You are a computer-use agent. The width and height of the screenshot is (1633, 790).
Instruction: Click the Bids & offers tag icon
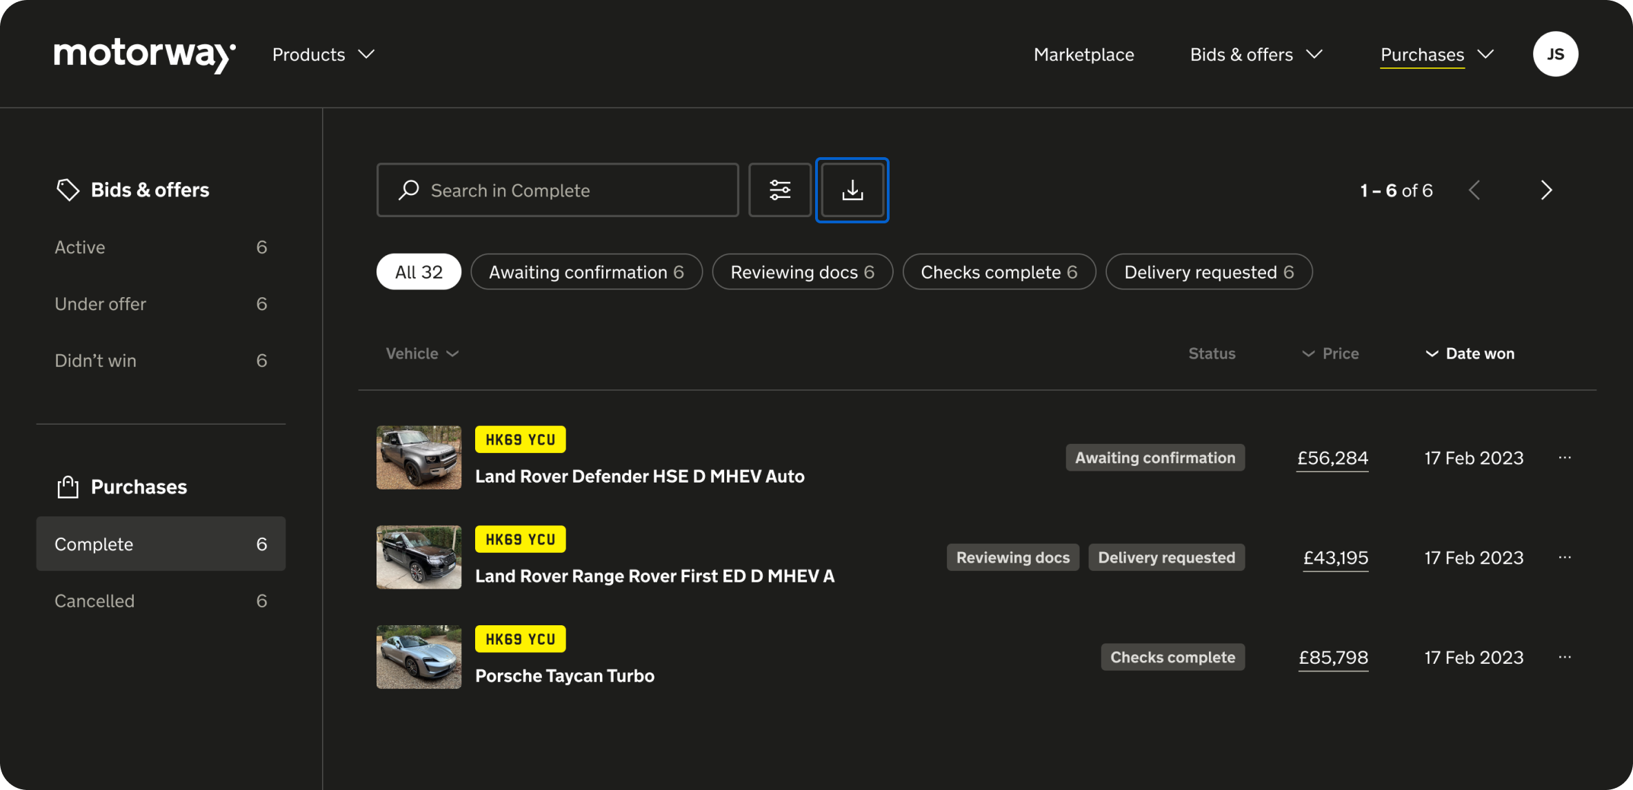[68, 190]
